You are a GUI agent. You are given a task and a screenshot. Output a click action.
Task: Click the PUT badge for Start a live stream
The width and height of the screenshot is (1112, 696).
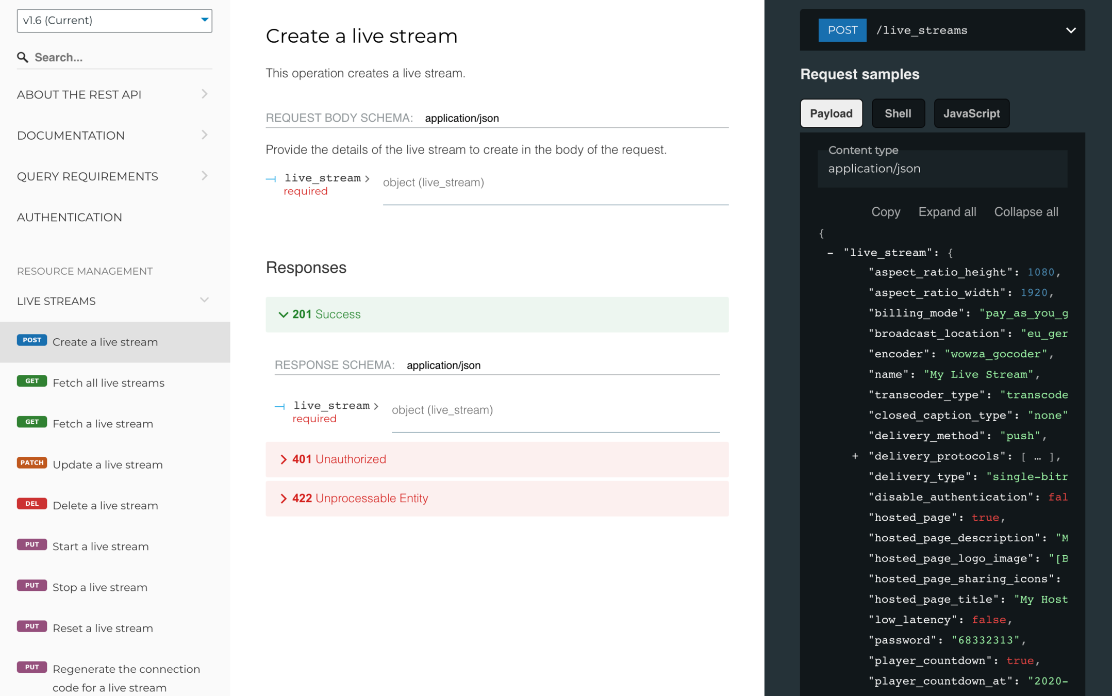point(31,544)
